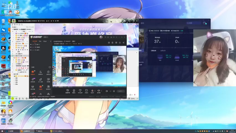
Task: Click the microphone icon in YY bottom bar
Action: 19,98
